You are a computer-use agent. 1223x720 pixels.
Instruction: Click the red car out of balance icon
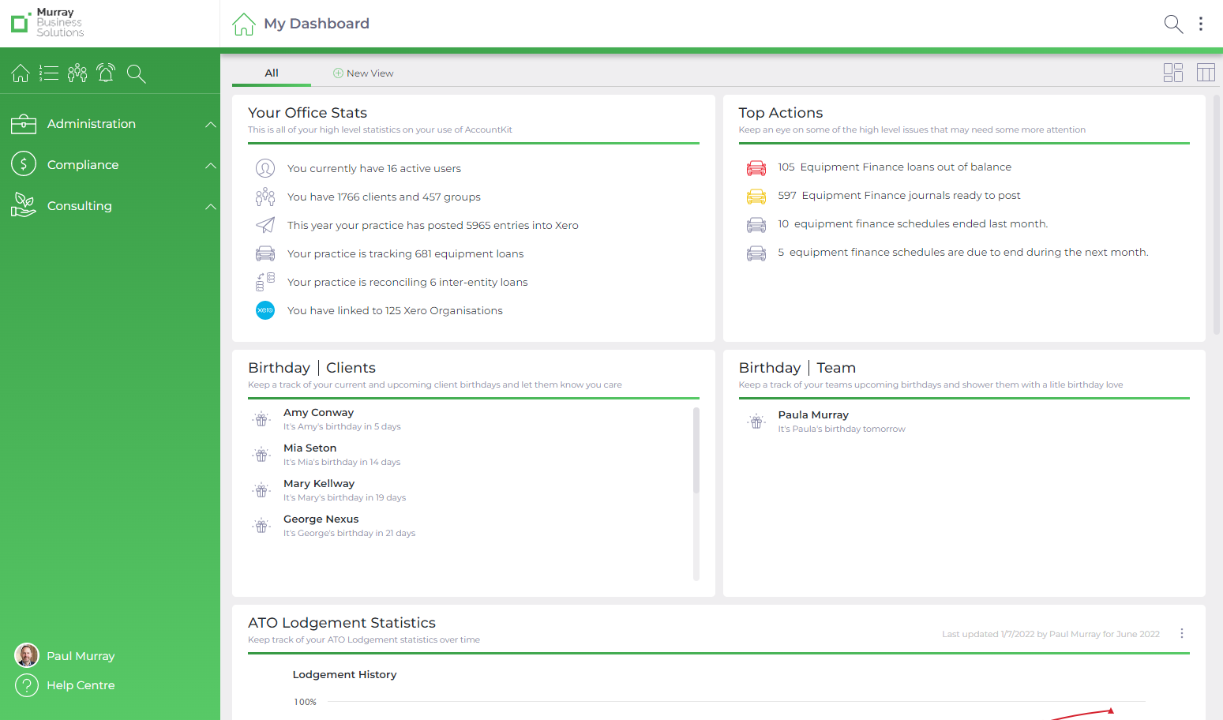(x=756, y=167)
